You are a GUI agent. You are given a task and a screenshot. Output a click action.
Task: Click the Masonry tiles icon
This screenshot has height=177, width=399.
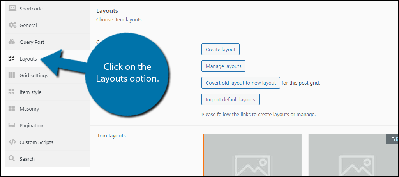tap(12, 109)
